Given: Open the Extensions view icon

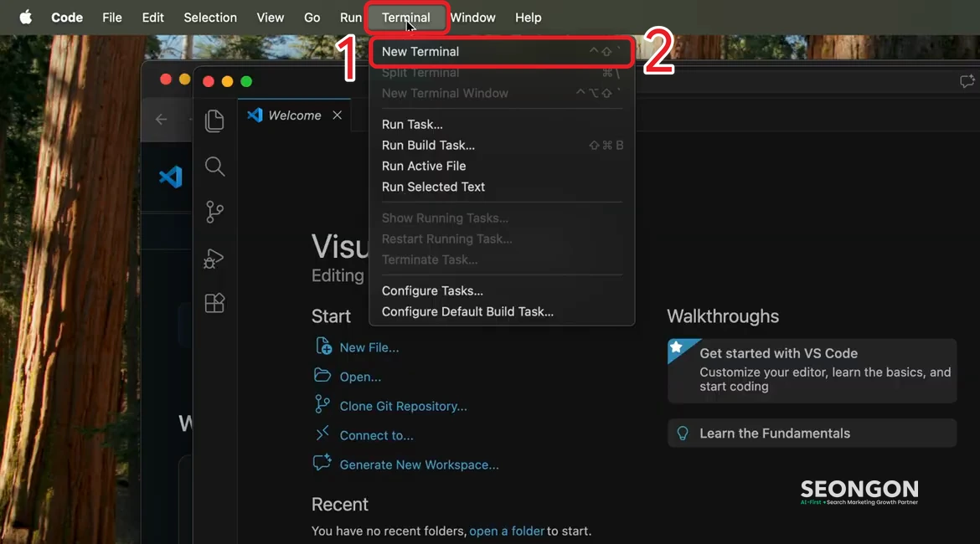Looking at the screenshot, I should 214,304.
